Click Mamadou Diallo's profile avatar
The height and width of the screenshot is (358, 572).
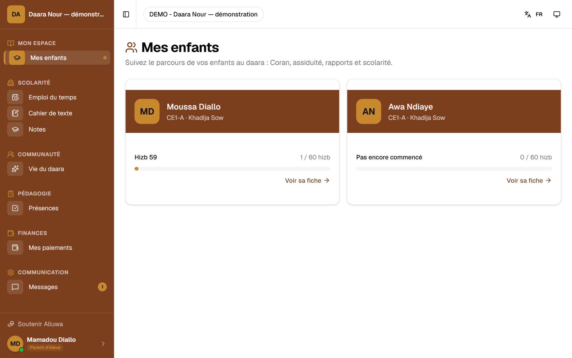15,344
